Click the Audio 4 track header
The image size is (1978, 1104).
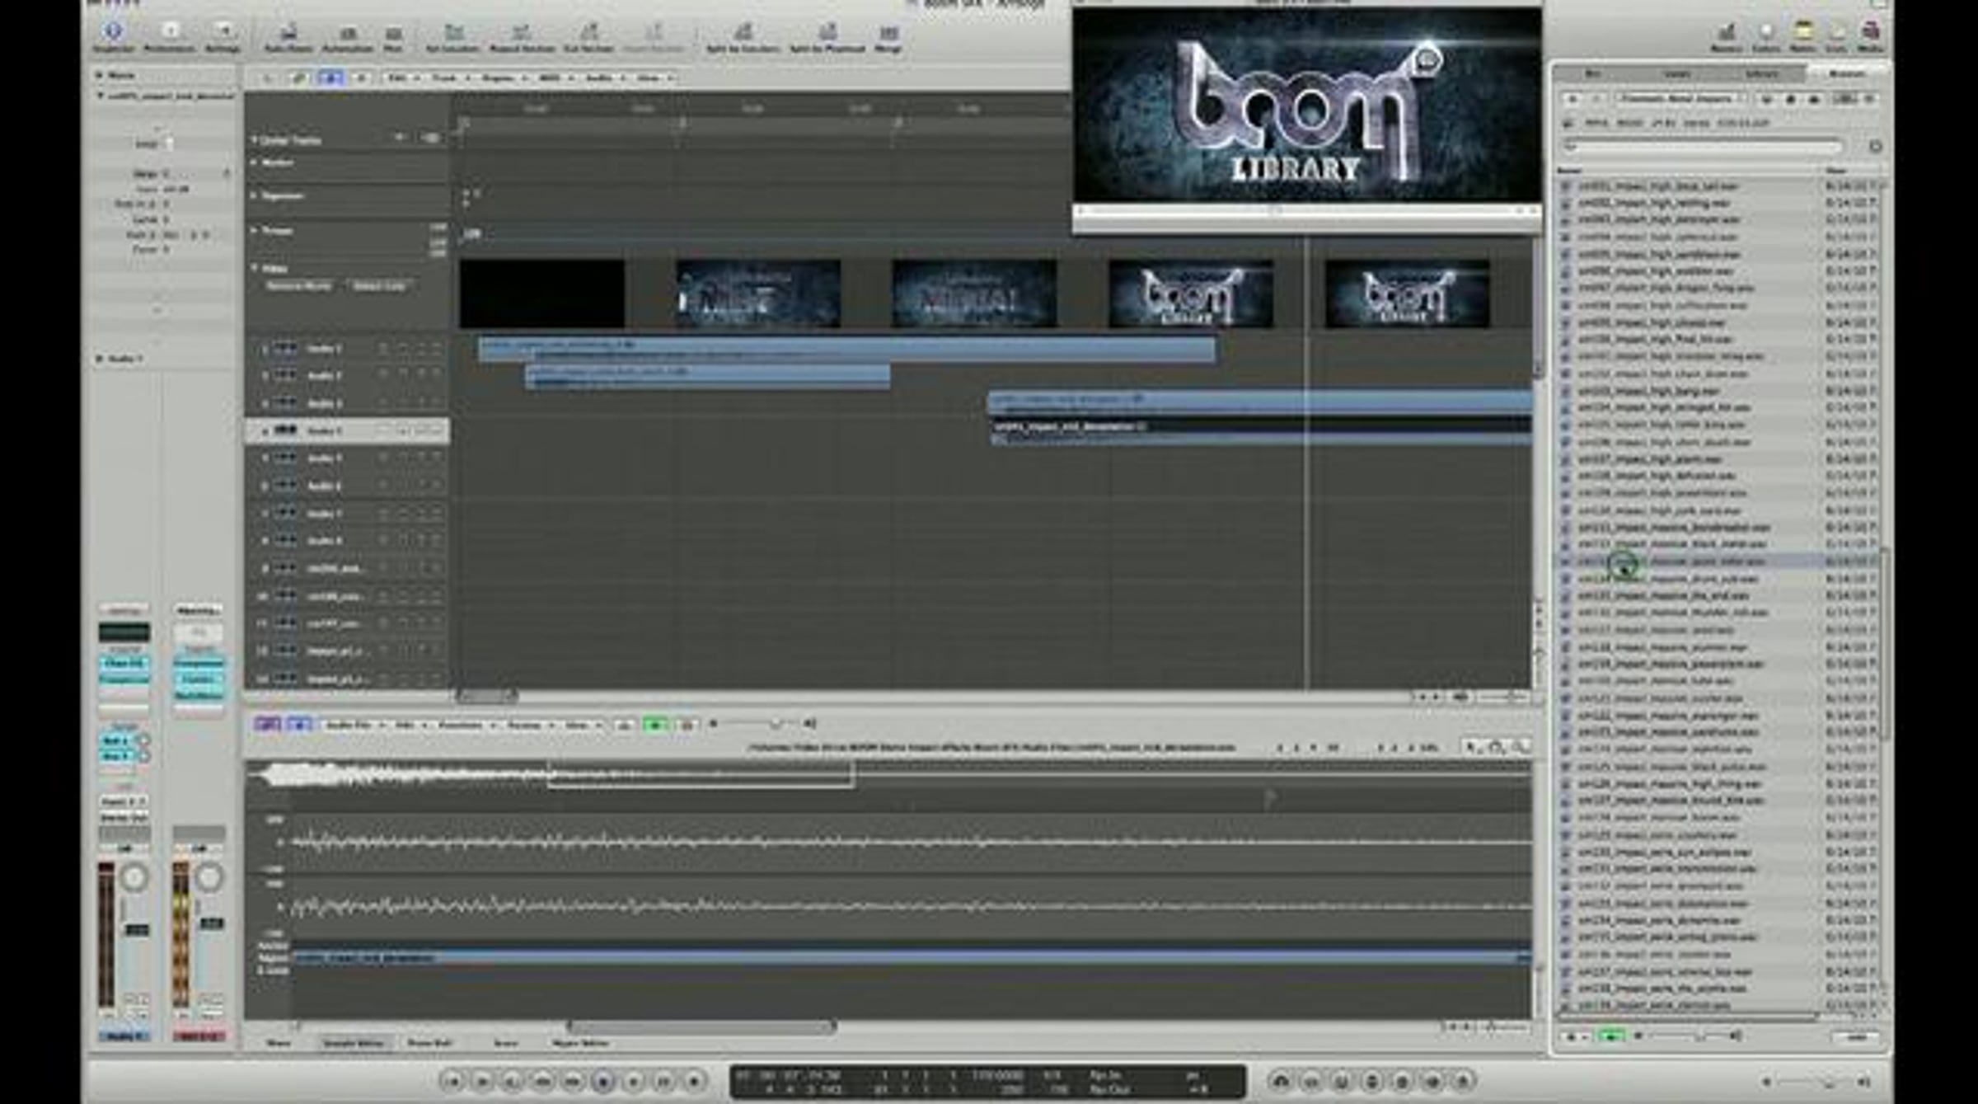(347, 430)
